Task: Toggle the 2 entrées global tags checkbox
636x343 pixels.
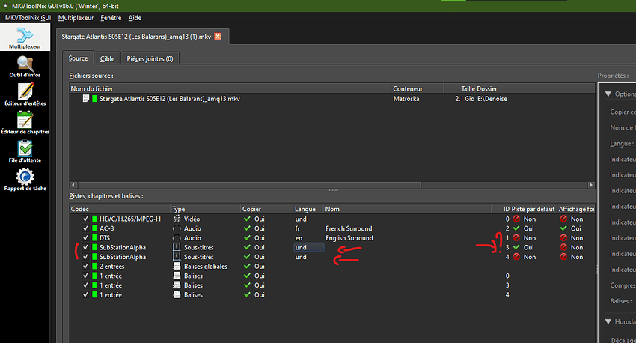Action: (85, 267)
